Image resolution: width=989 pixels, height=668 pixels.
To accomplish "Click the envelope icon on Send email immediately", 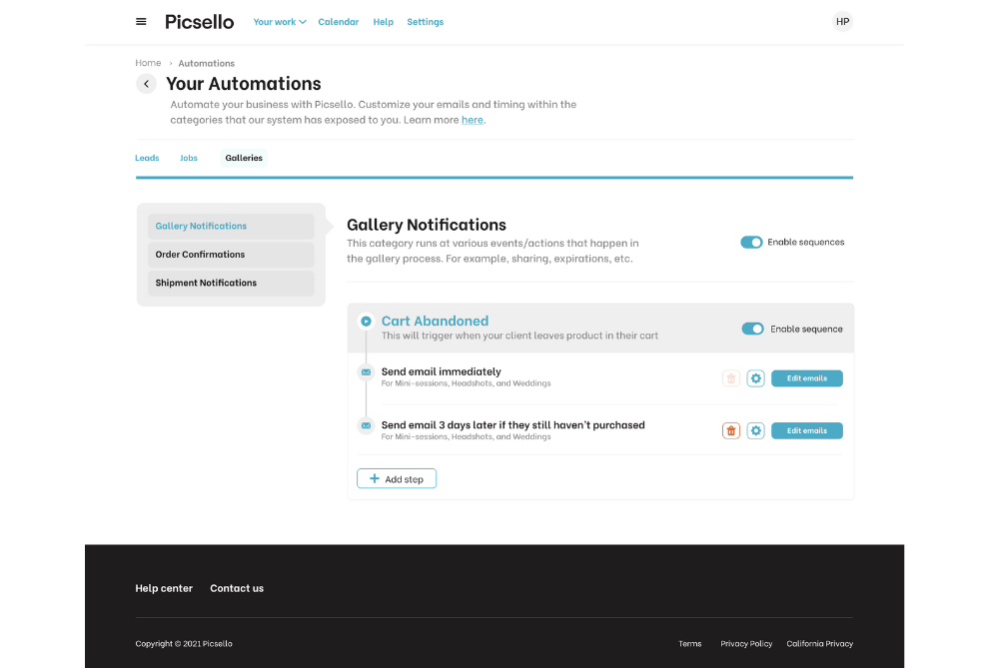I will [x=366, y=371].
